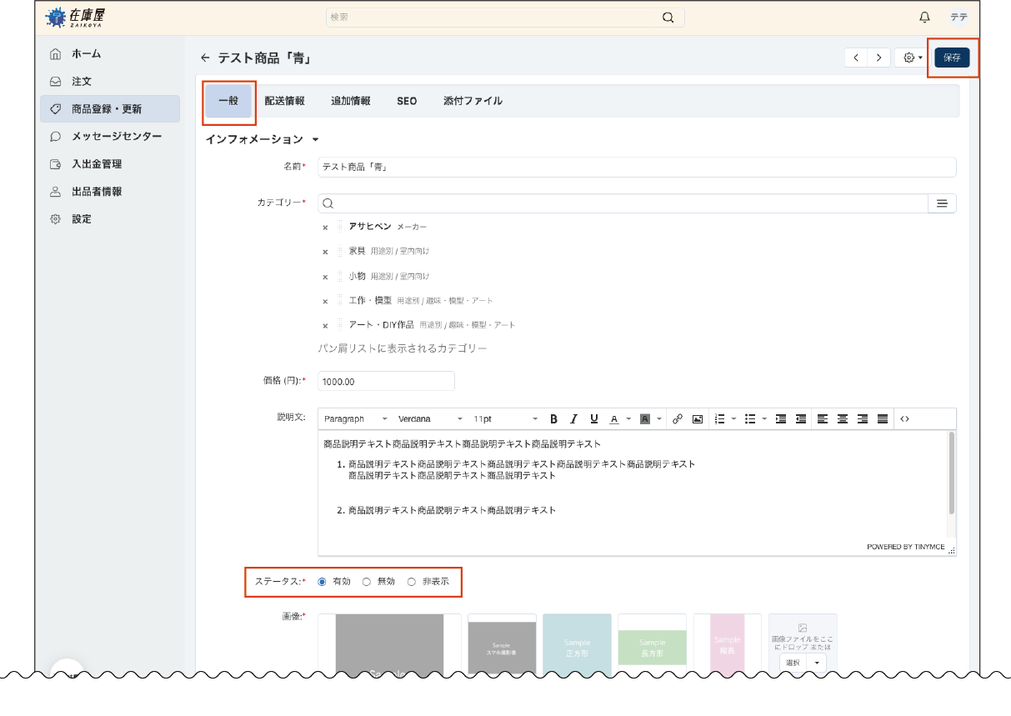Switch to the 配送情報 tab
The height and width of the screenshot is (716, 1011).
(x=284, y=101)
